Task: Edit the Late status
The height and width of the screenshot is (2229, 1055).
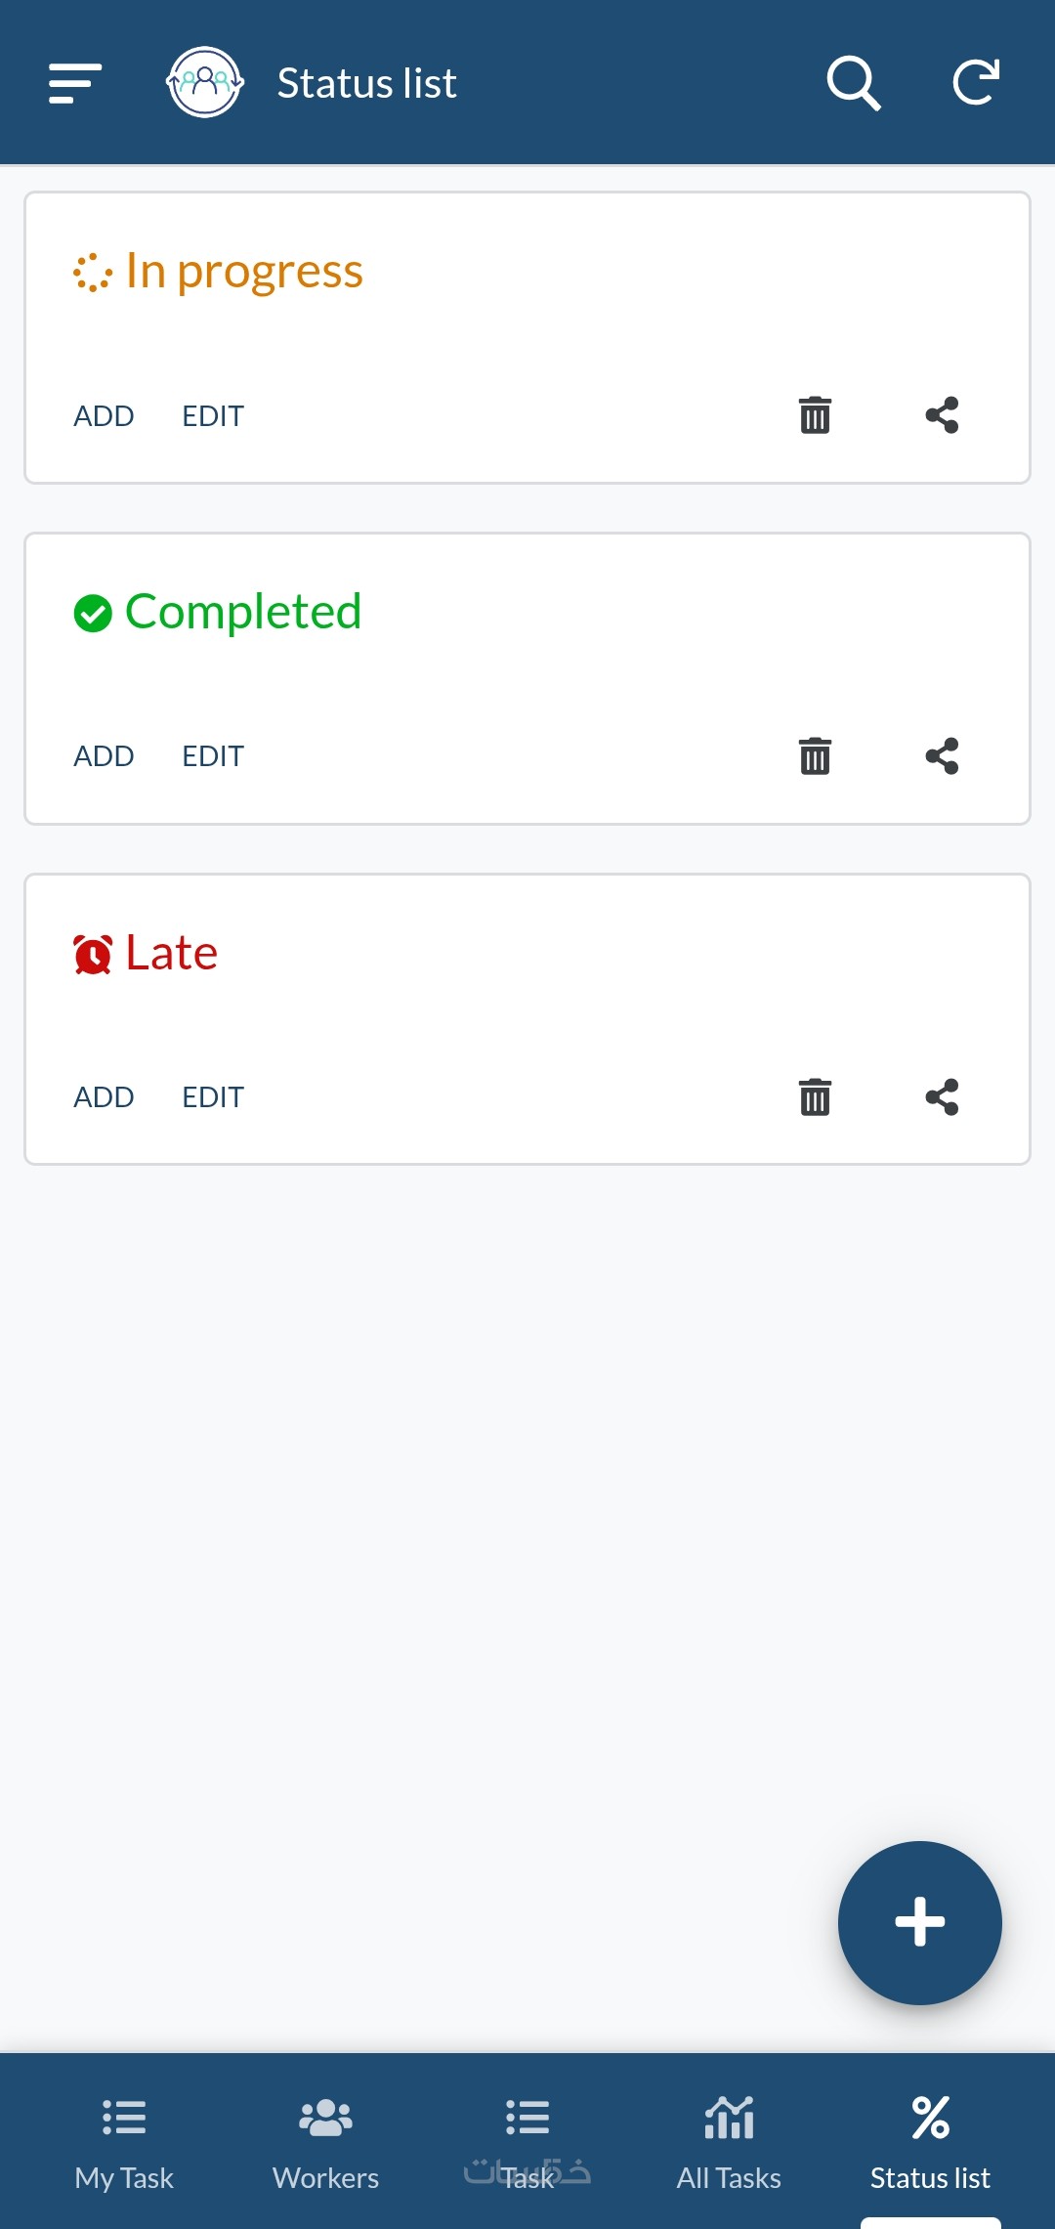Action: tap(213, 1097)
